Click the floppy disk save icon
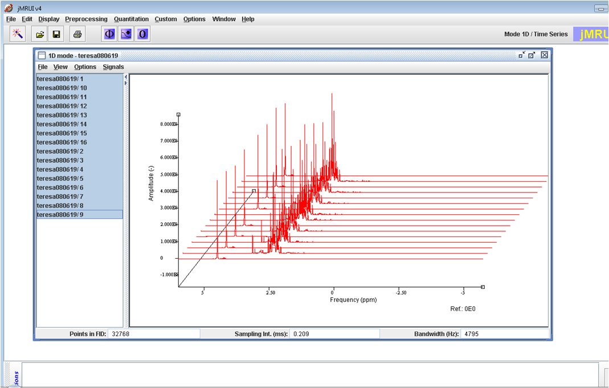This screenshot has height=388, width=609. point(56,34)
